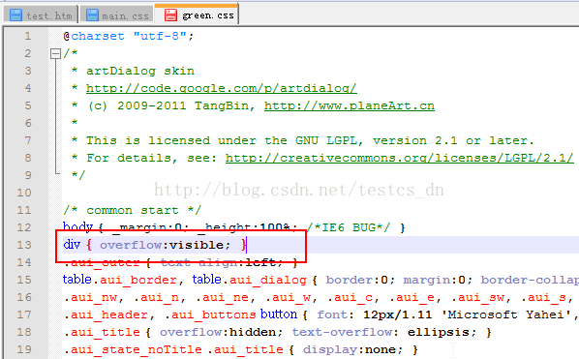Click the @charset "utf-8" line

pos(129,36)
